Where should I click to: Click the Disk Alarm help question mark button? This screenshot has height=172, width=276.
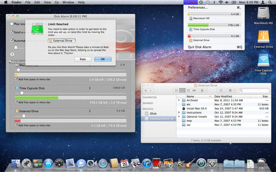(x=12, y=54)
